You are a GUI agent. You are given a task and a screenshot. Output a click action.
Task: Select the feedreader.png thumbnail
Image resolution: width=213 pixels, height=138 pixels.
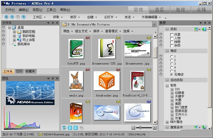(107, 82)
